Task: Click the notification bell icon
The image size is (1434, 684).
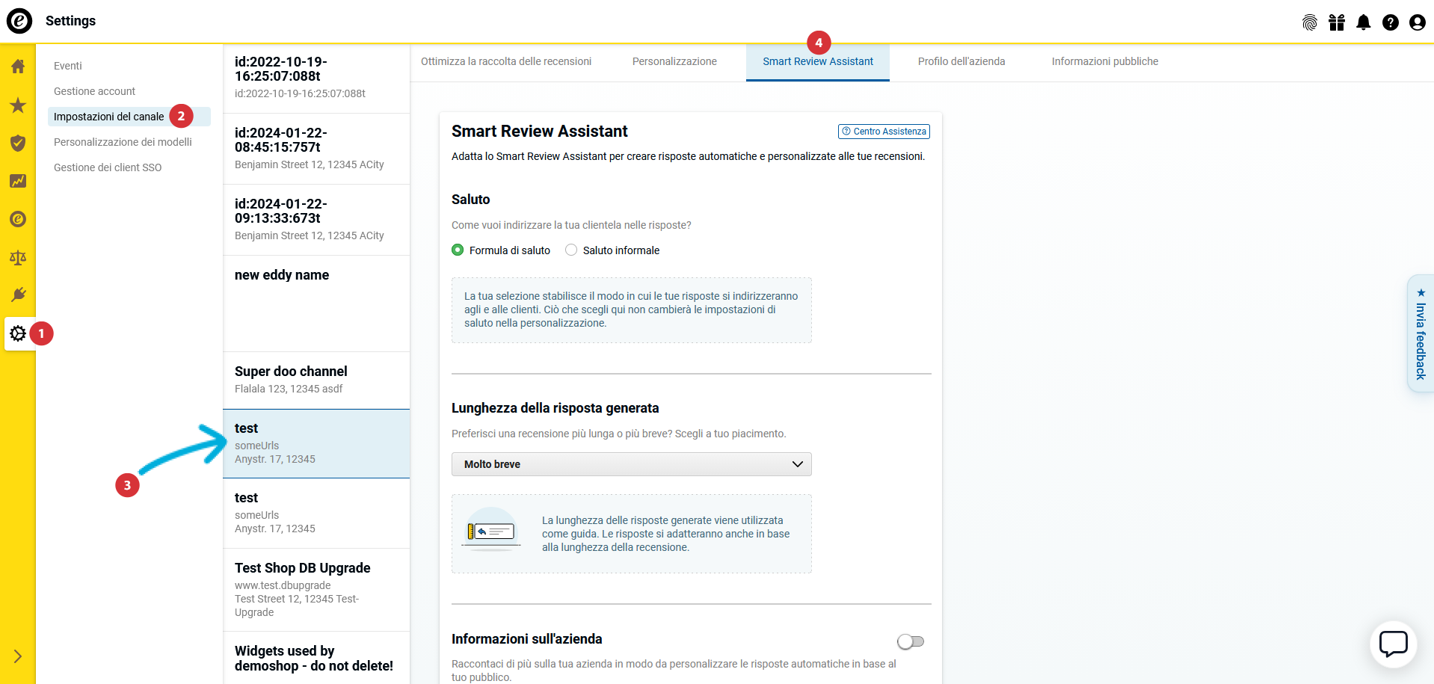Action: point(1363,22)
